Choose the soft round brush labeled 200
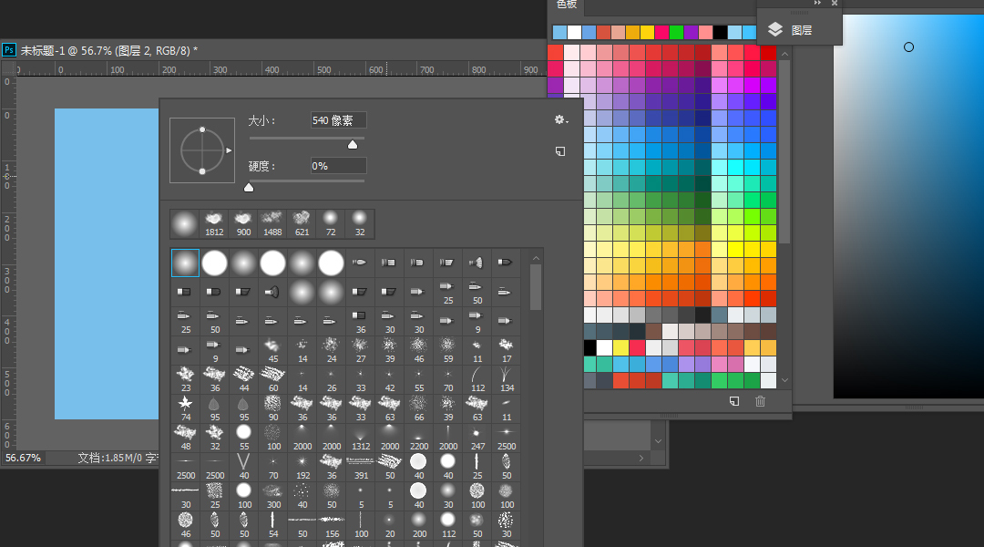The height and width of the screenshot is (547, 984). 418,525
